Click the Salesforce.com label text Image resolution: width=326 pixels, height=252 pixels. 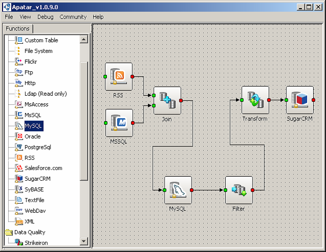pyautogui.click(x=43, y=168)
